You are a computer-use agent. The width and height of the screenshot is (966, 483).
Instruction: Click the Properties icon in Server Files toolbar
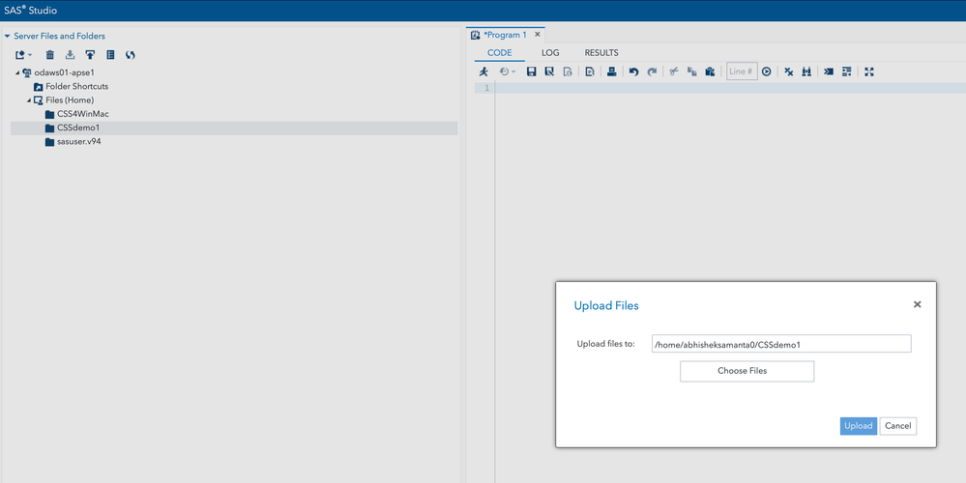point(110,55)
